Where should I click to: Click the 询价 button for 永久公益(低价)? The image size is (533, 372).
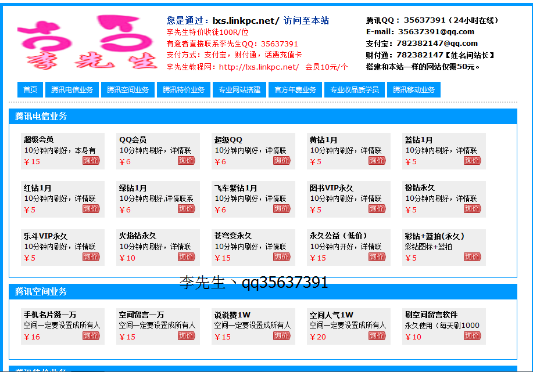pyautogui.click(x=377, y=257)
